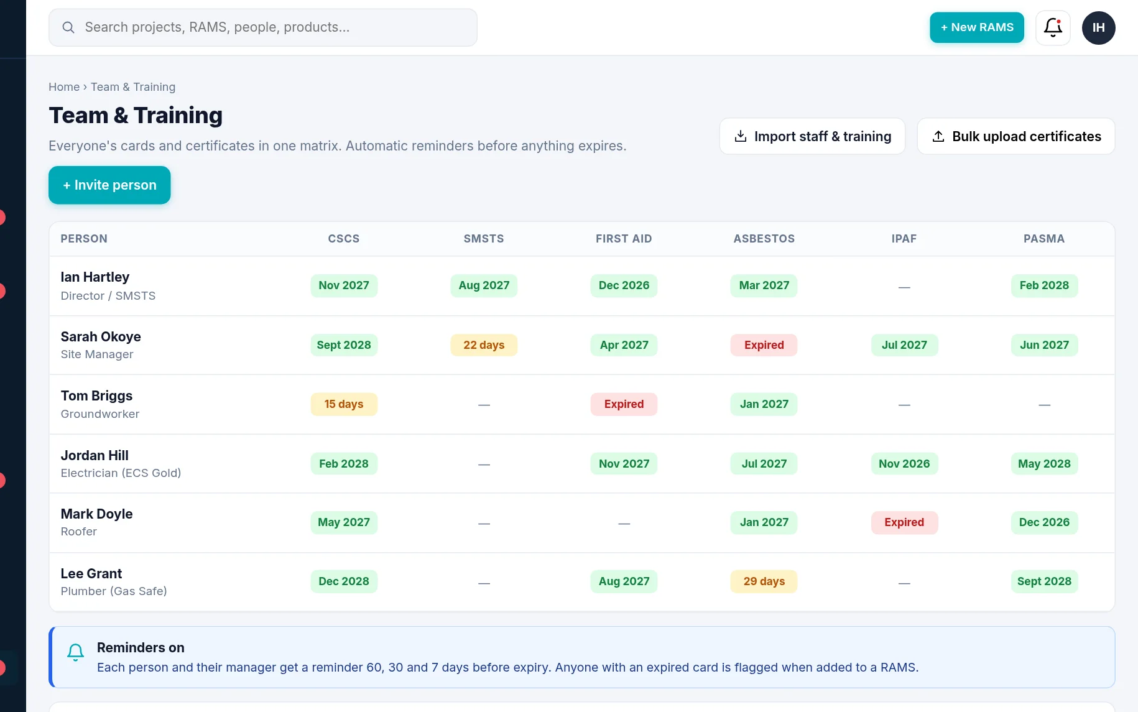The width and height of the screenshot is (1138, 712).
Task: Import staff & training
Action: 812,136
